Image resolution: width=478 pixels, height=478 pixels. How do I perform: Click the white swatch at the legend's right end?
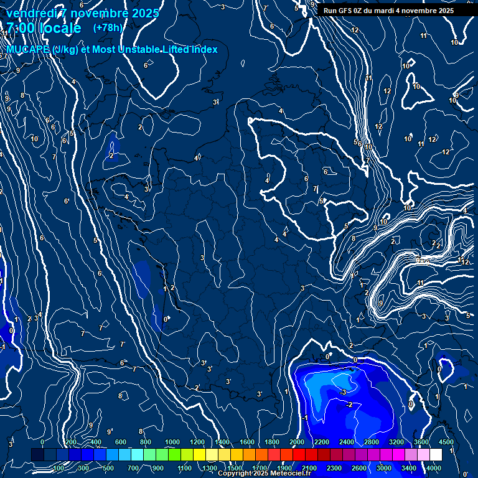pyautogui.click(x=436, y=454)
